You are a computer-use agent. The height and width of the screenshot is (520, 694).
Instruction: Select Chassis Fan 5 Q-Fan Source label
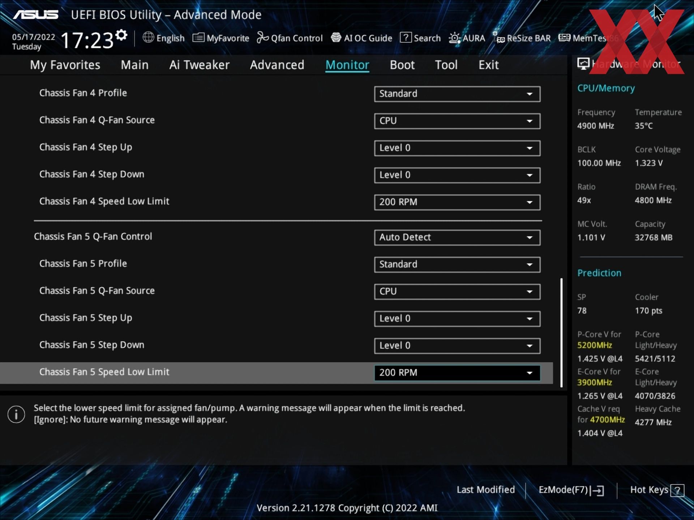[x=97, y=291]
